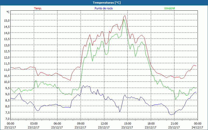Click the 14,0 y-axis value
Screen dimensions: 208x130
point(7,33)
